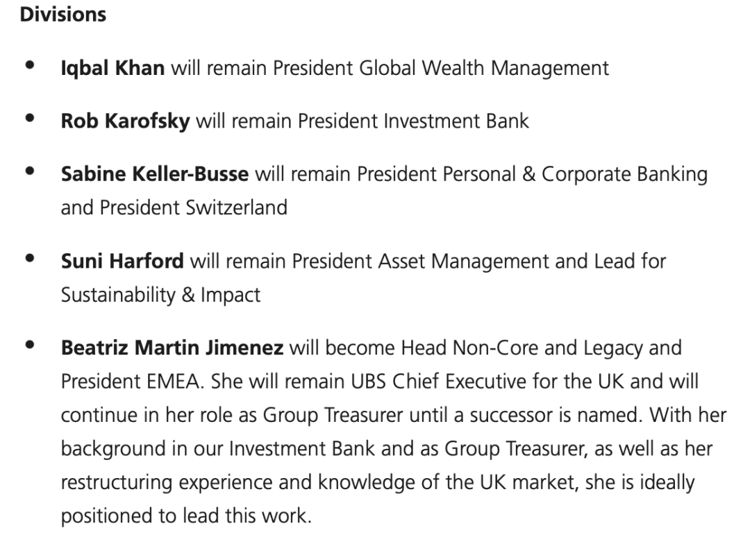
Task: Click the text Global Wealth Management
Action: (x=484, y=69)
